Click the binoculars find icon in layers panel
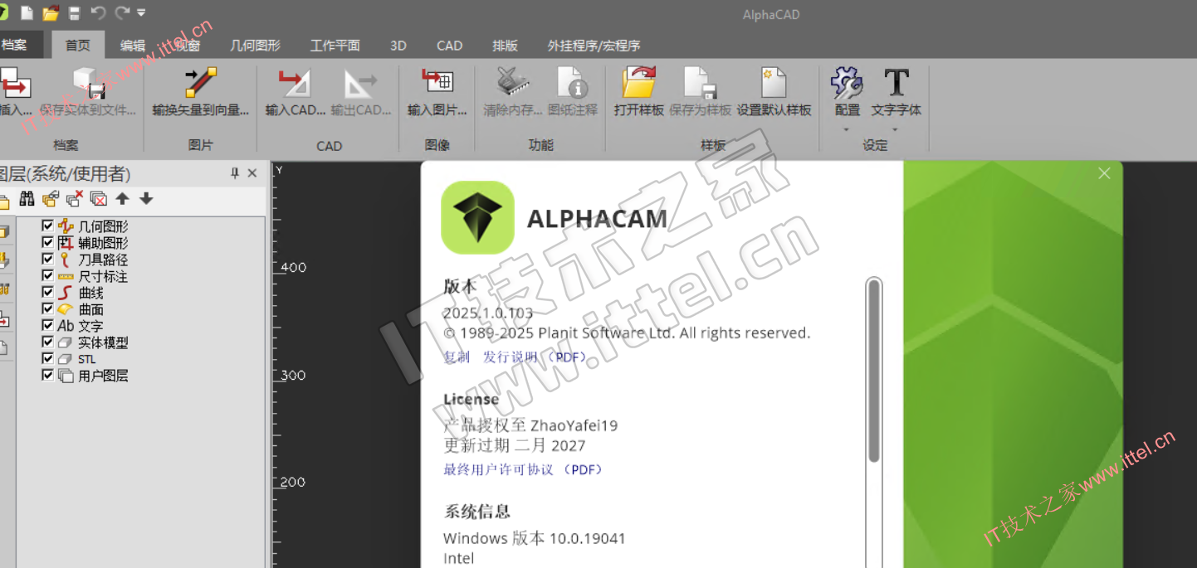The width and height of the screenshot is (1197, 568). [x=27, y=199]
